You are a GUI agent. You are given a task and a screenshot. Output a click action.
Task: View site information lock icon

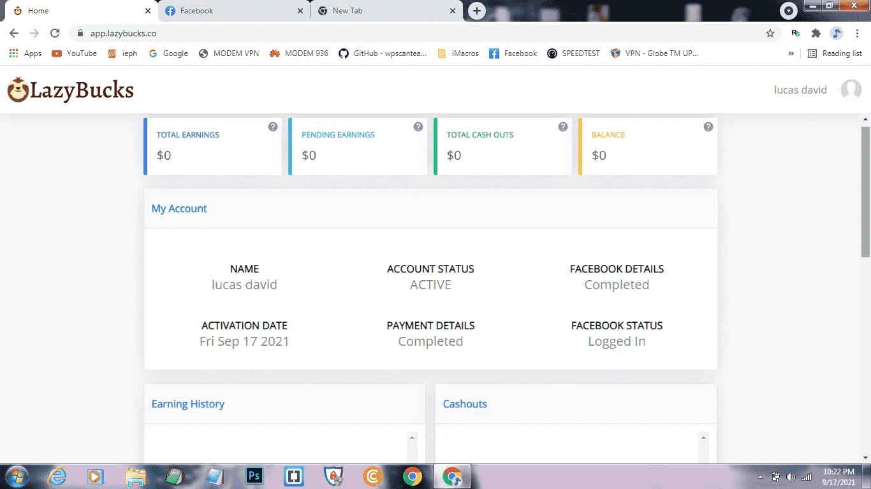pyautogui.click(x=80, y=33)
